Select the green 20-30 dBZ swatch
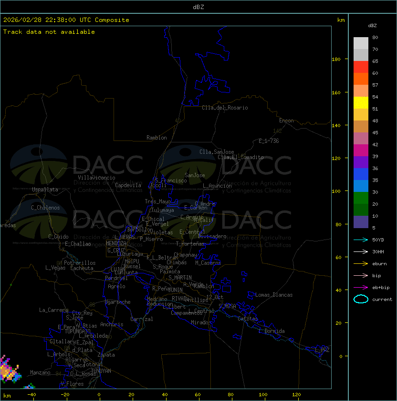 point(361,198)
